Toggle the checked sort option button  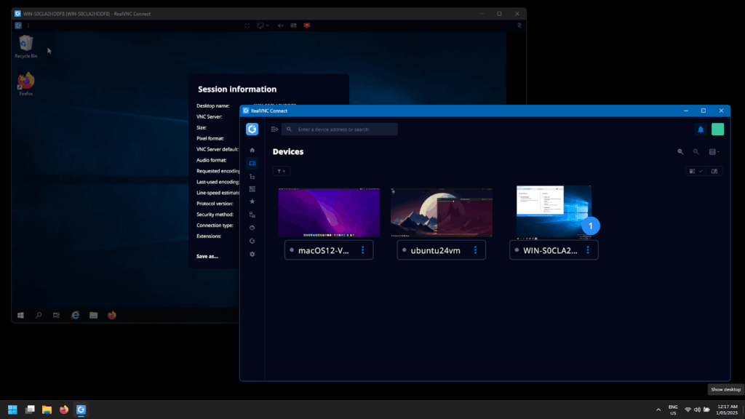[x=696, y=171]
